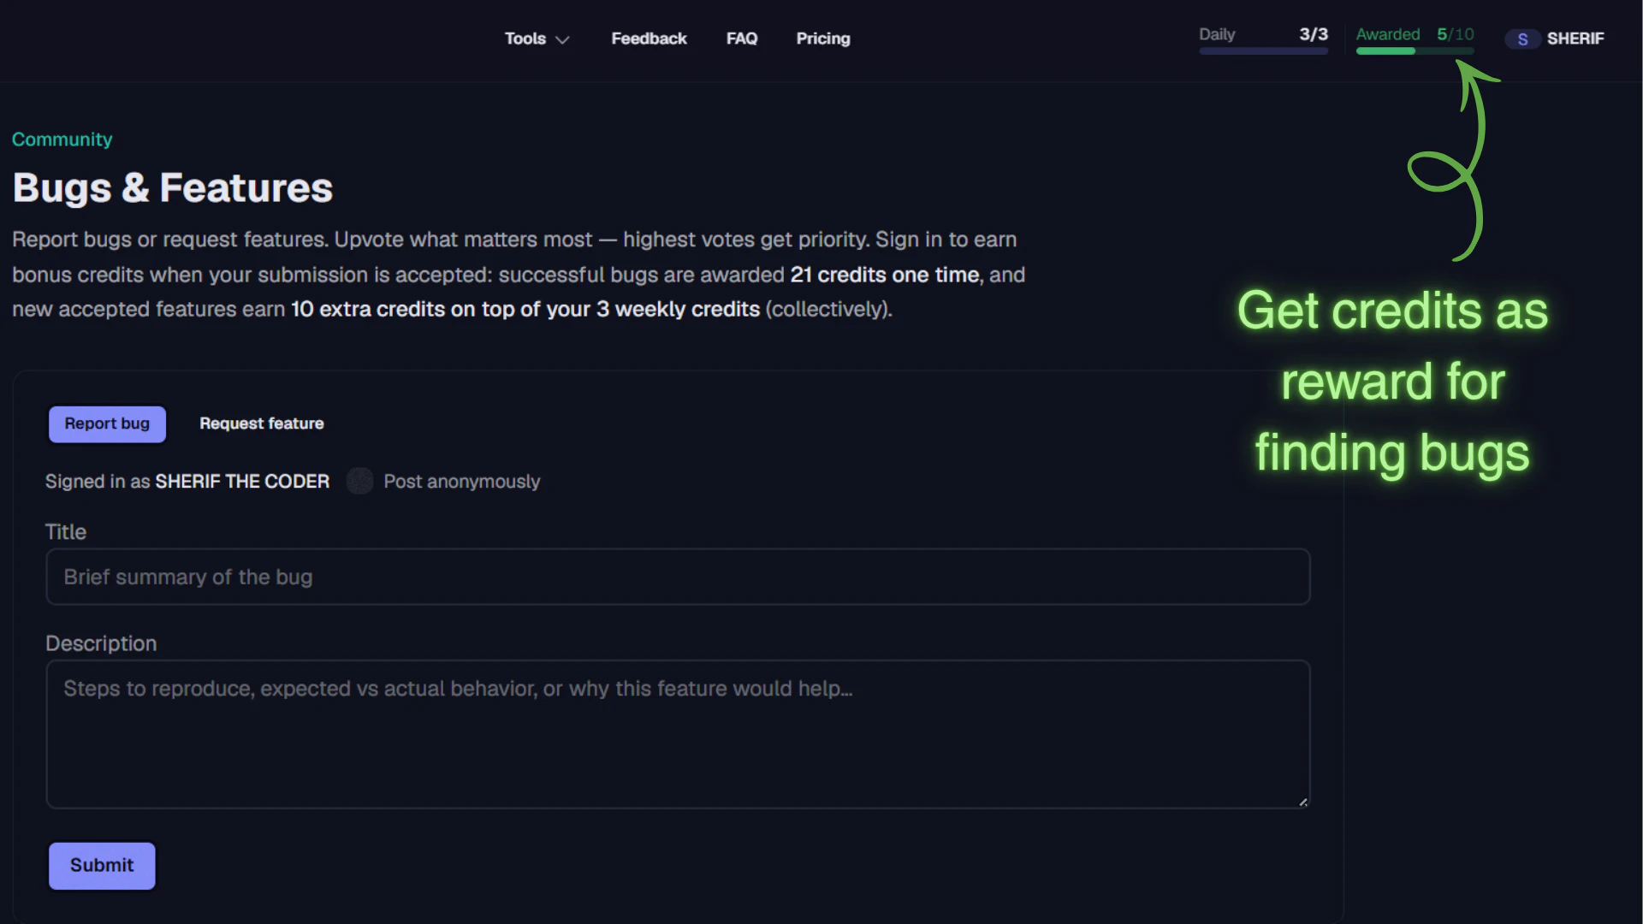Open the Pricing page
This screenshot has height=924, width=1643.
[823, 38]
